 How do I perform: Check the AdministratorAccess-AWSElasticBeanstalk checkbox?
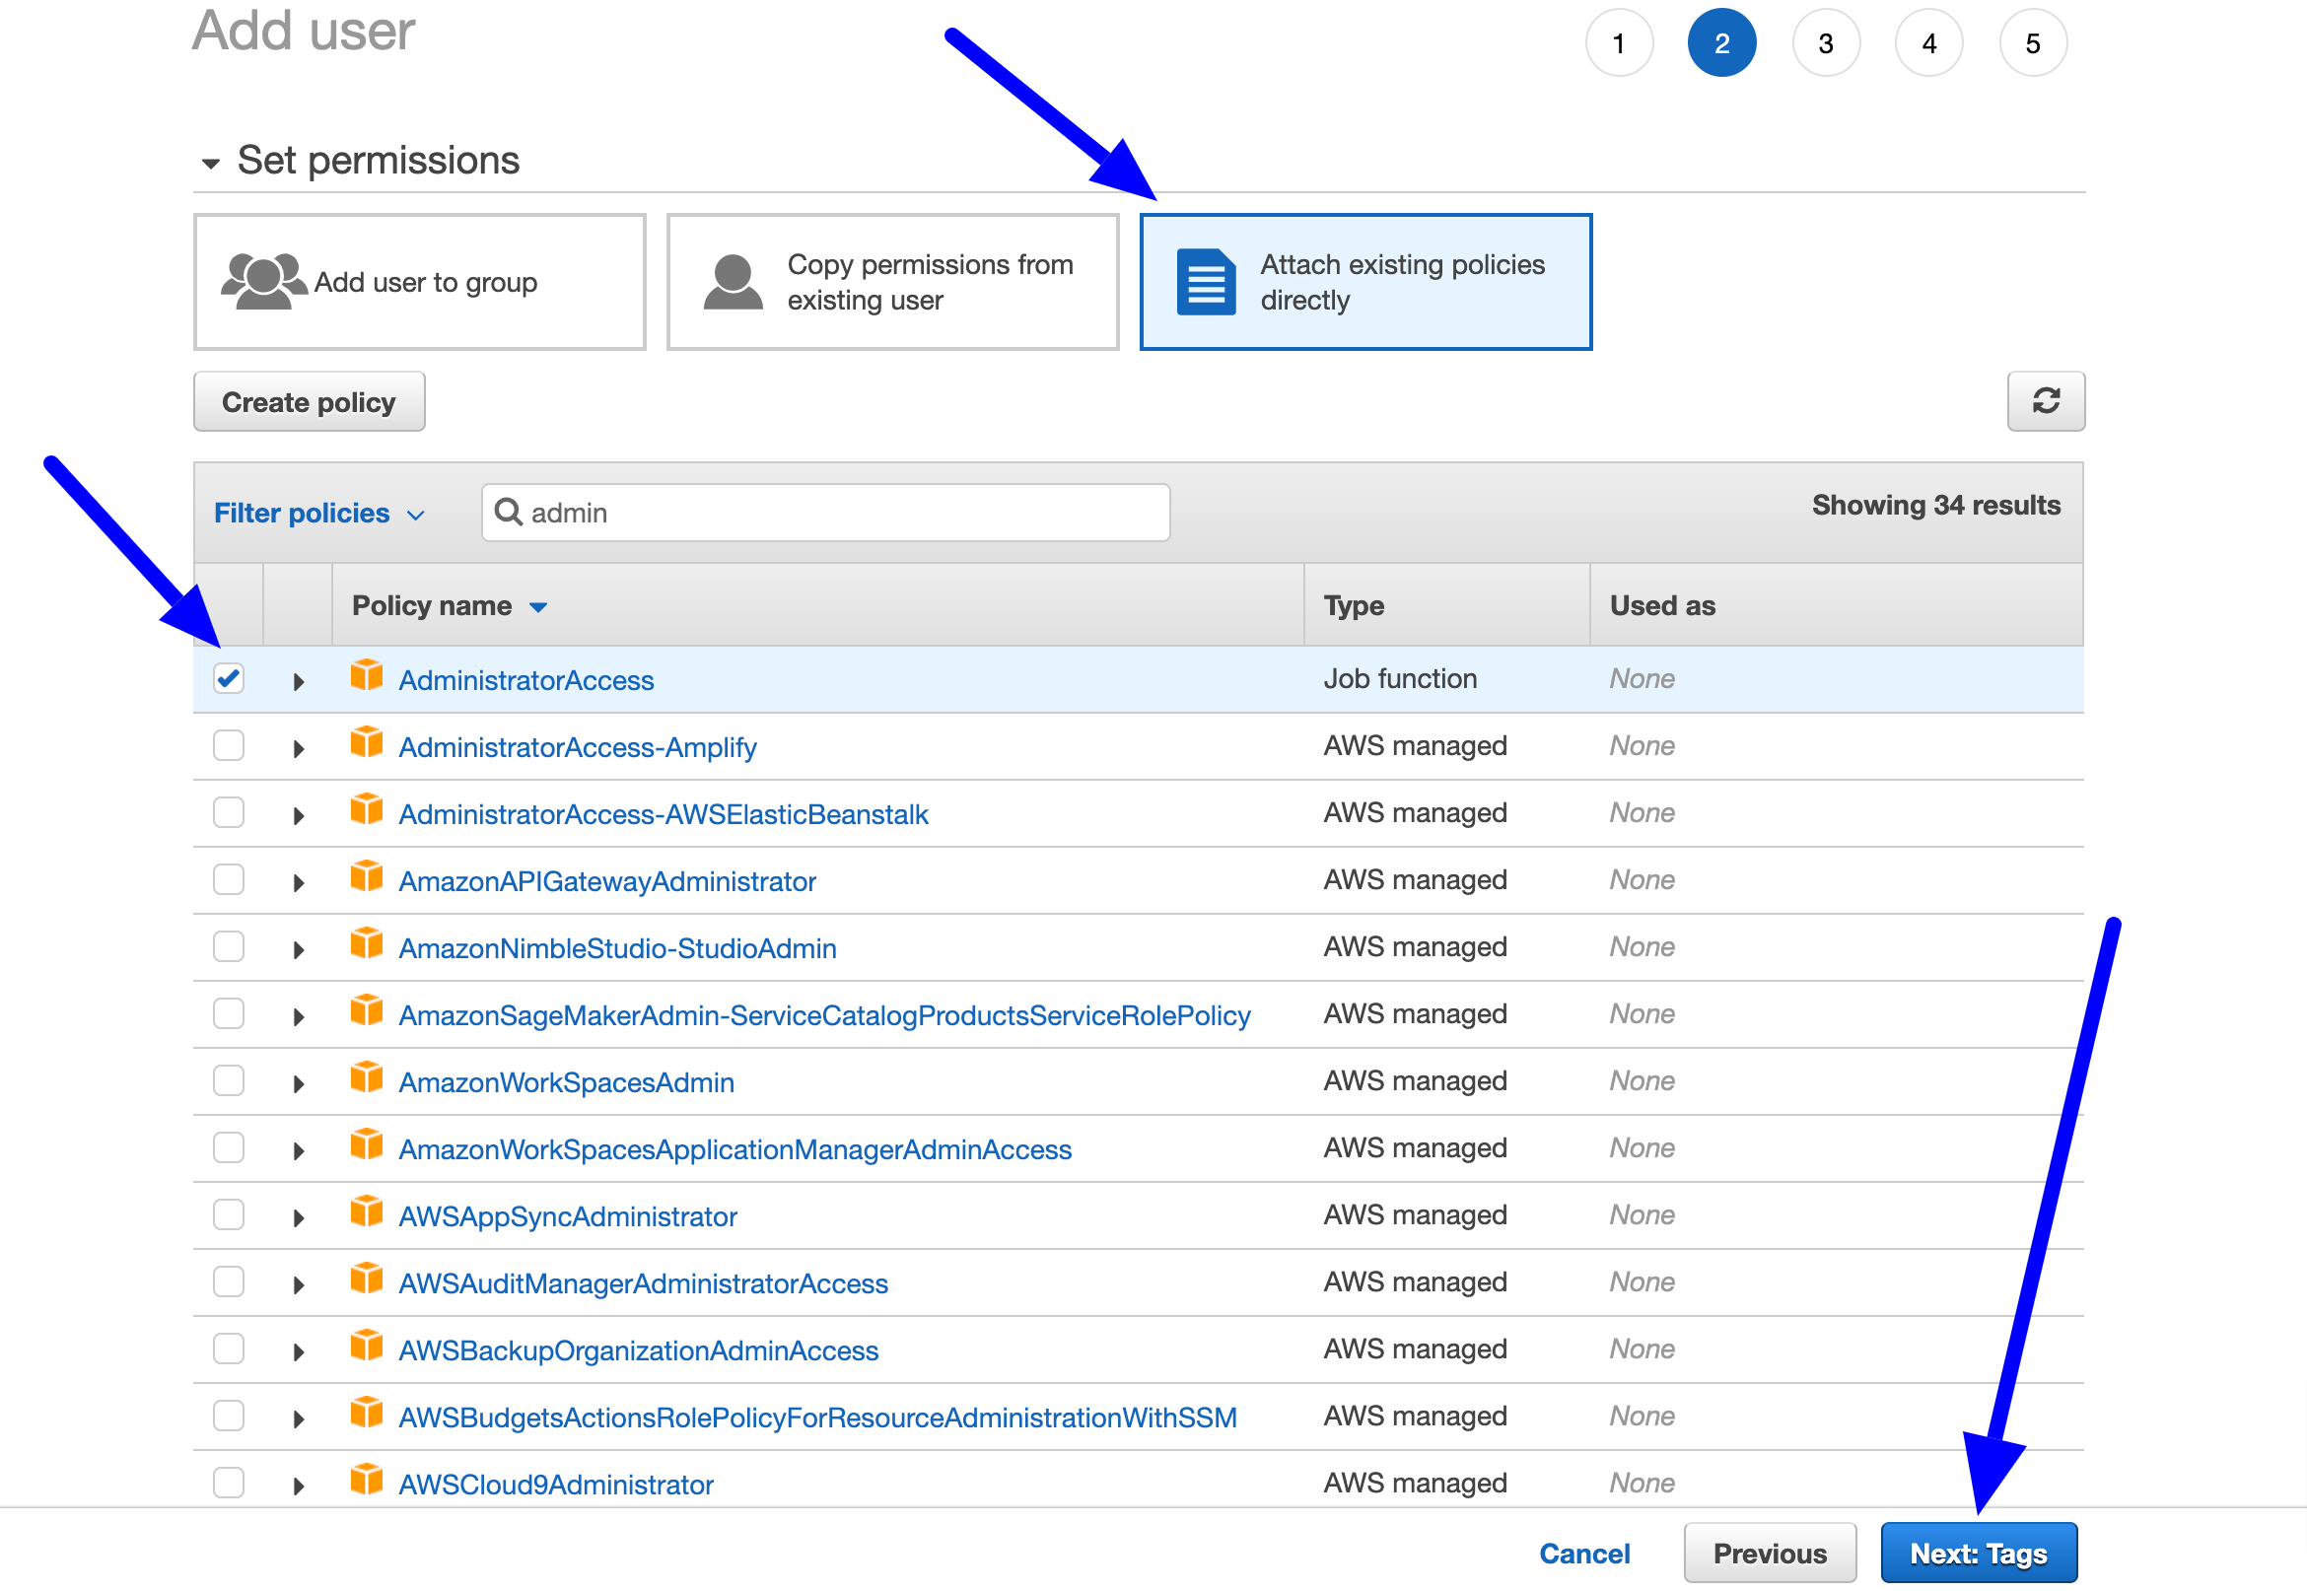click(x=229, y=812)
